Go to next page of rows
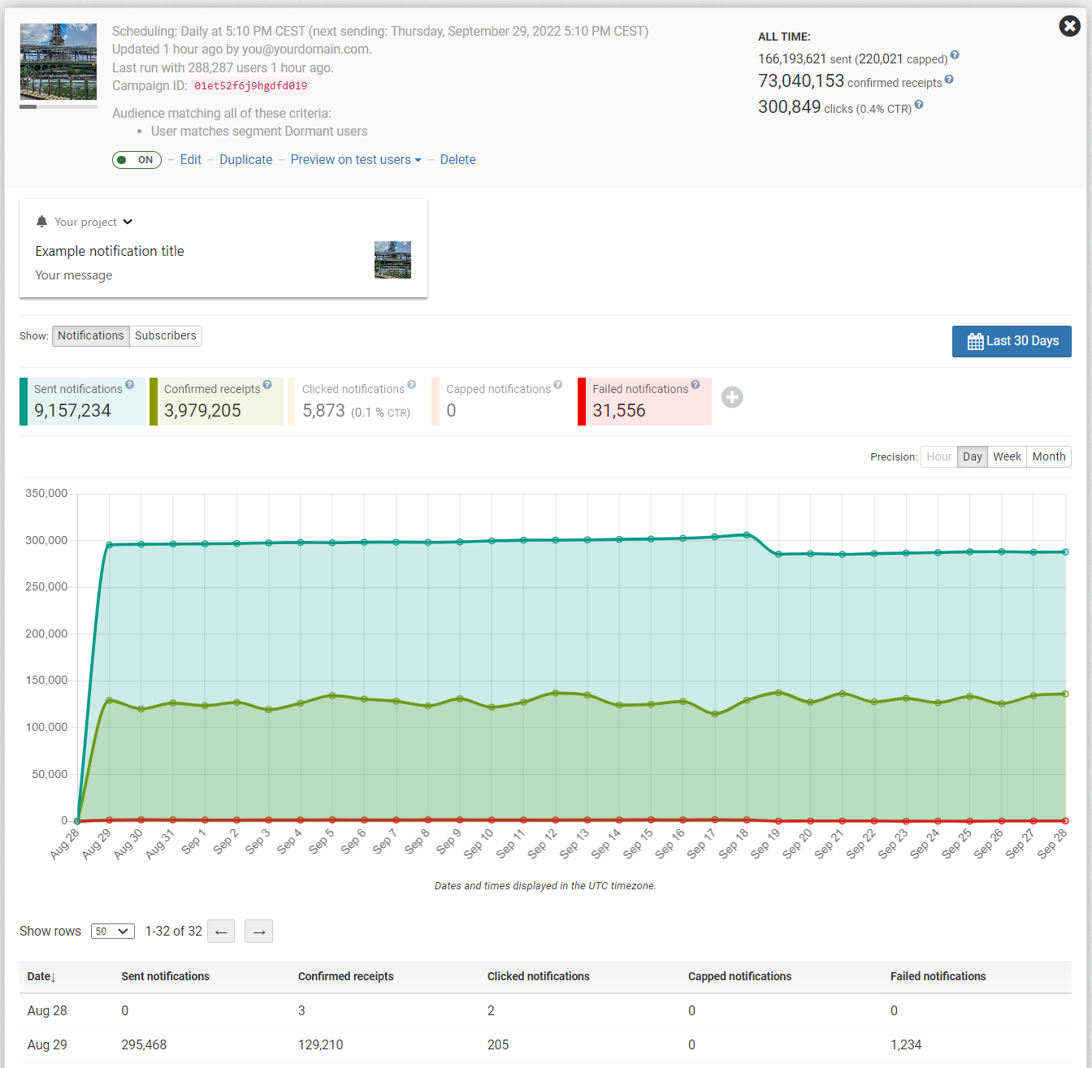The width and height of the screenshot is (1092, 1068). coord(258,932)
